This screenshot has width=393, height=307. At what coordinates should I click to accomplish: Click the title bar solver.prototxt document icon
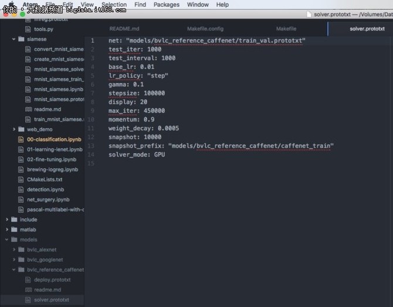coord(309,15)
